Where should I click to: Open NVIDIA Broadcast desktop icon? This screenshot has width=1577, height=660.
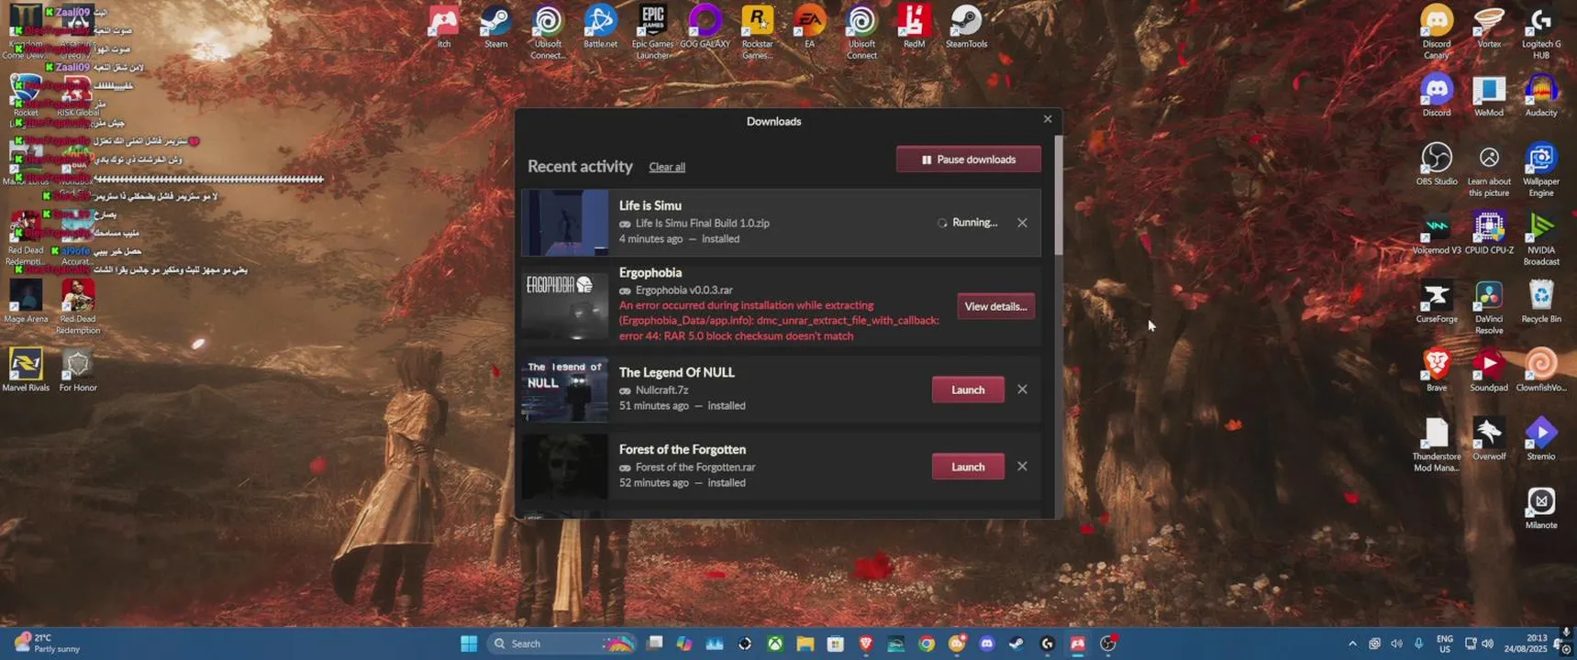[1541, 238]
